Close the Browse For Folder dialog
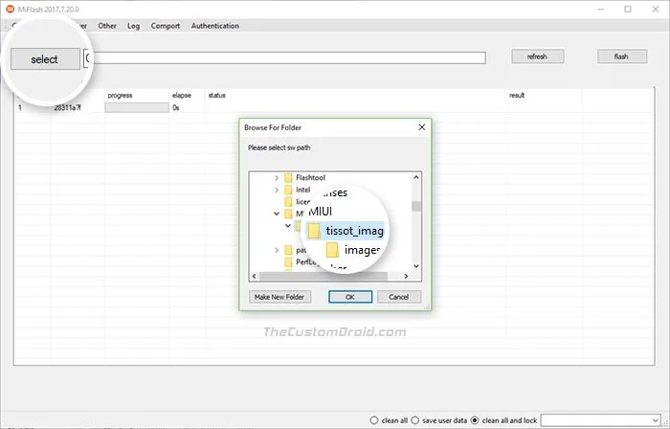Screen dimensions: 670x429 421,126
